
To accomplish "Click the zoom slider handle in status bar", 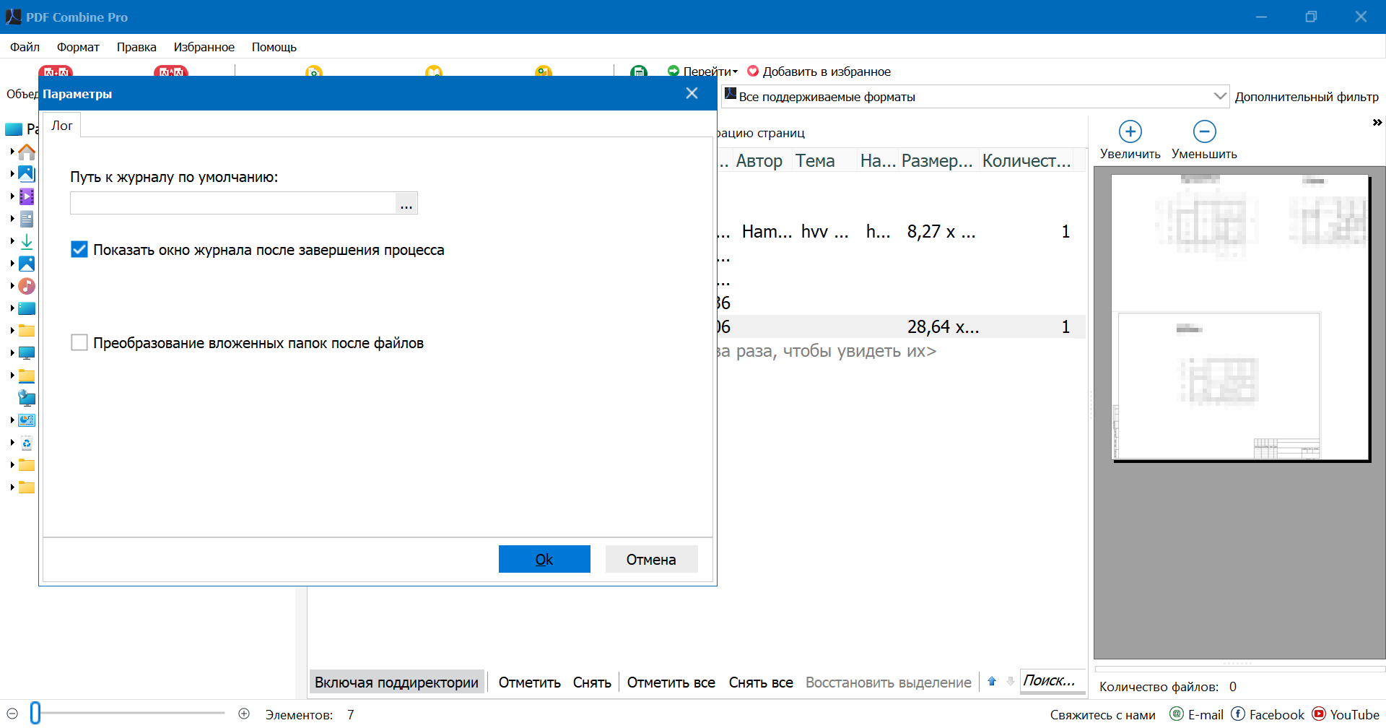I will click(35, 713).
